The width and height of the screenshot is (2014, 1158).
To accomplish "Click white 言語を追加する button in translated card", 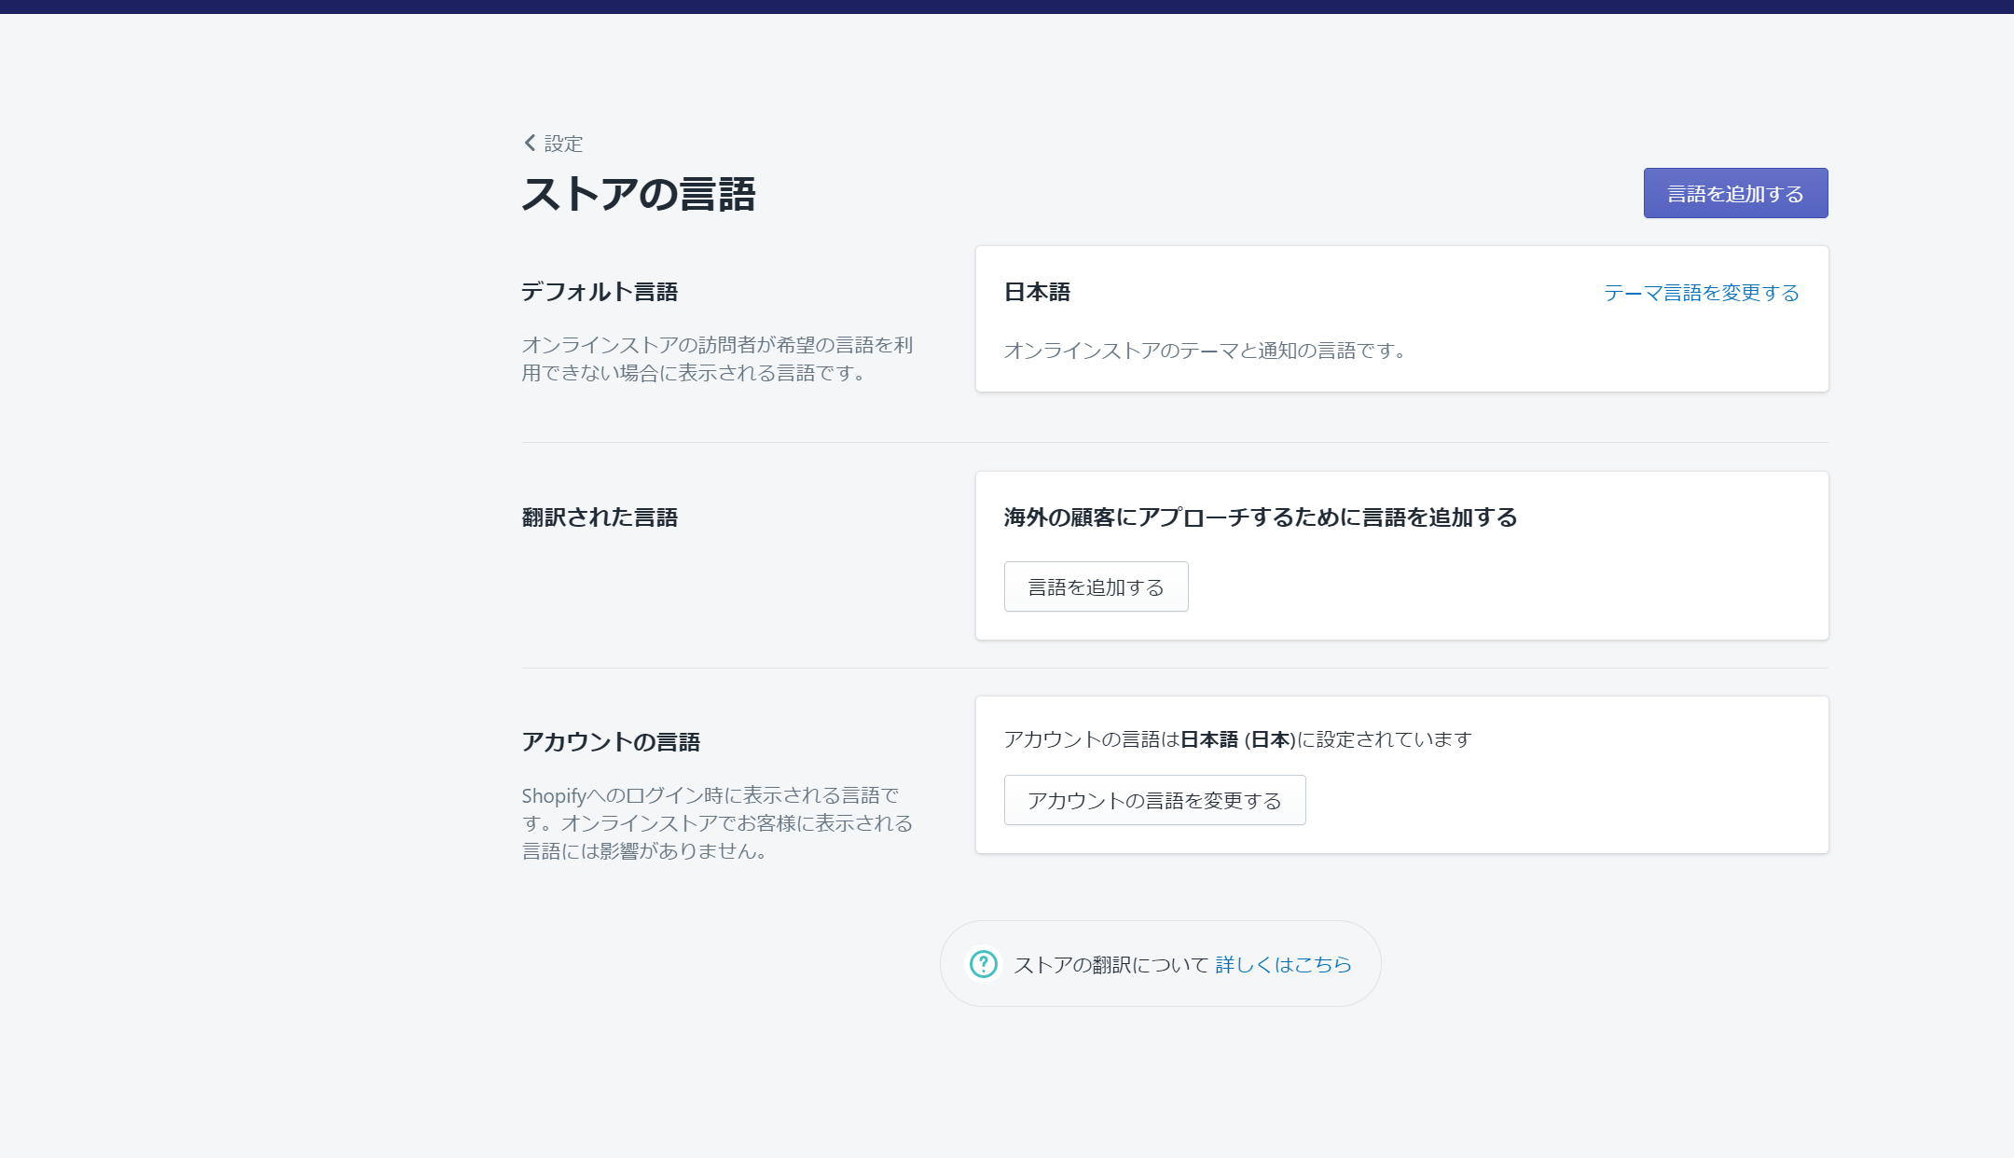I will click(x=1096, y=586).
